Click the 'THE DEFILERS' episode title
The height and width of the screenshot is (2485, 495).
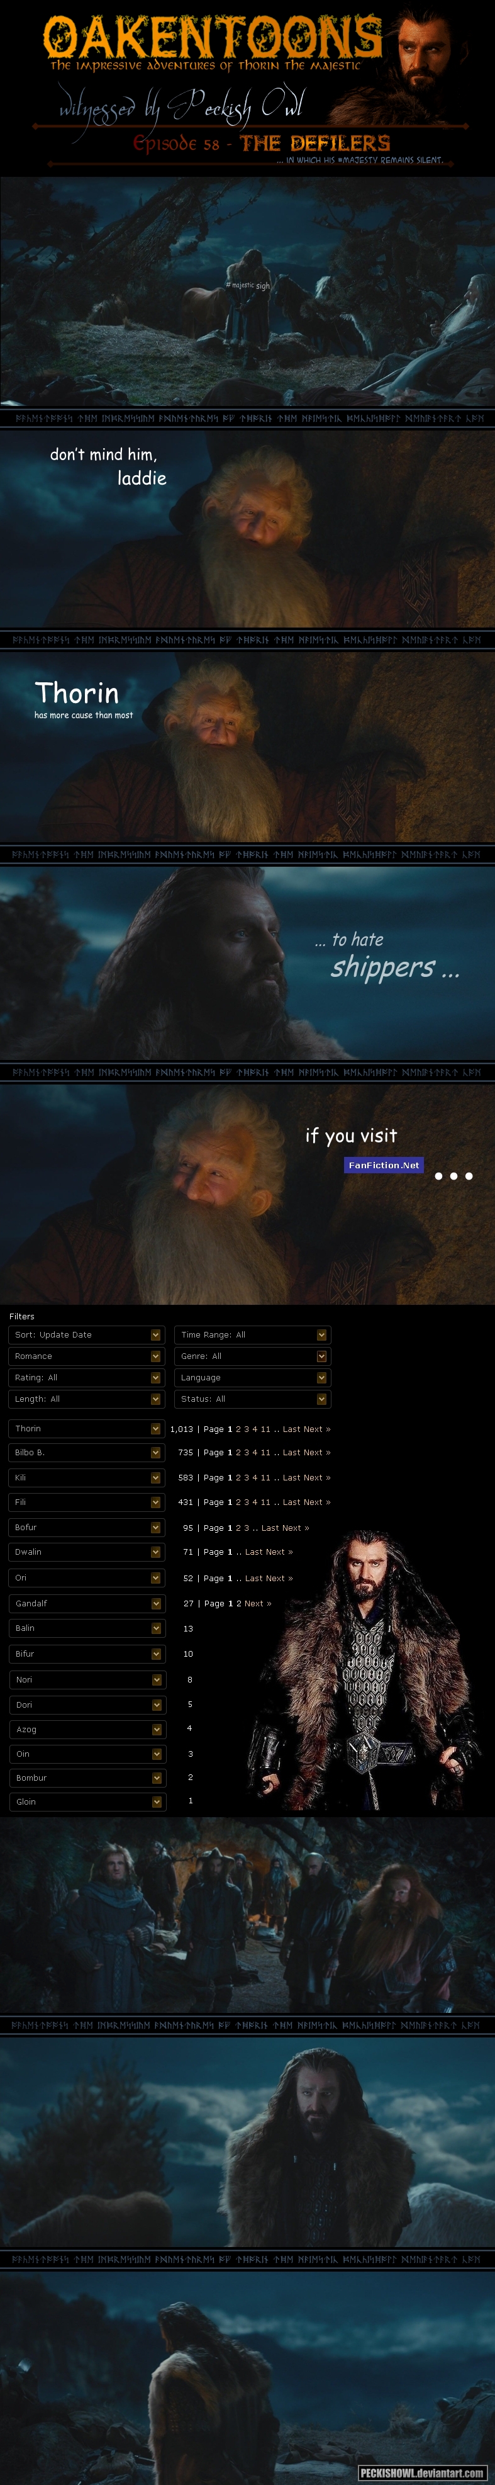click(x=315, y=144)
